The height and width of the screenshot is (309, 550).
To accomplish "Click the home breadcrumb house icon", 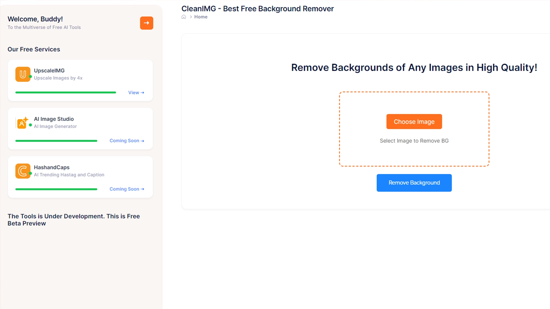I will [x=184, y=17].
